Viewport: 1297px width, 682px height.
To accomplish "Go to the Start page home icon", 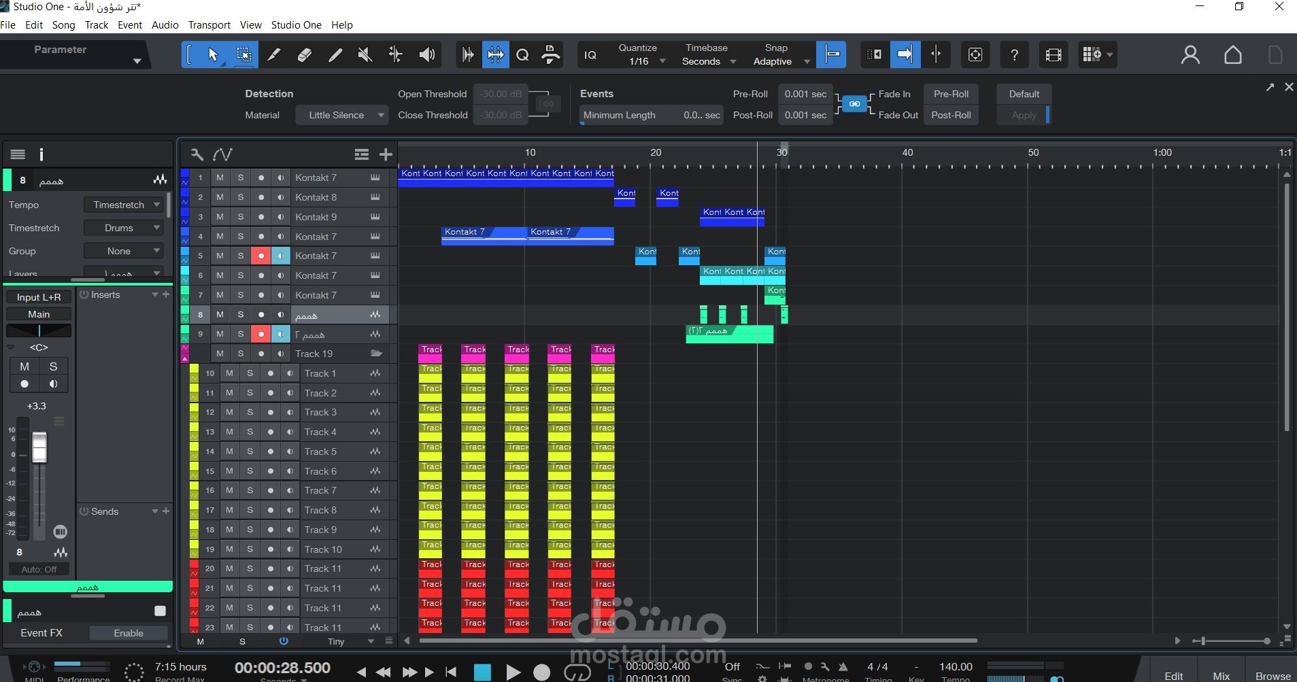I will click(x=1232, y=54).
